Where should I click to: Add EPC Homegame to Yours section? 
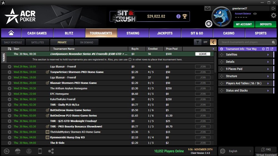point(9,94)
